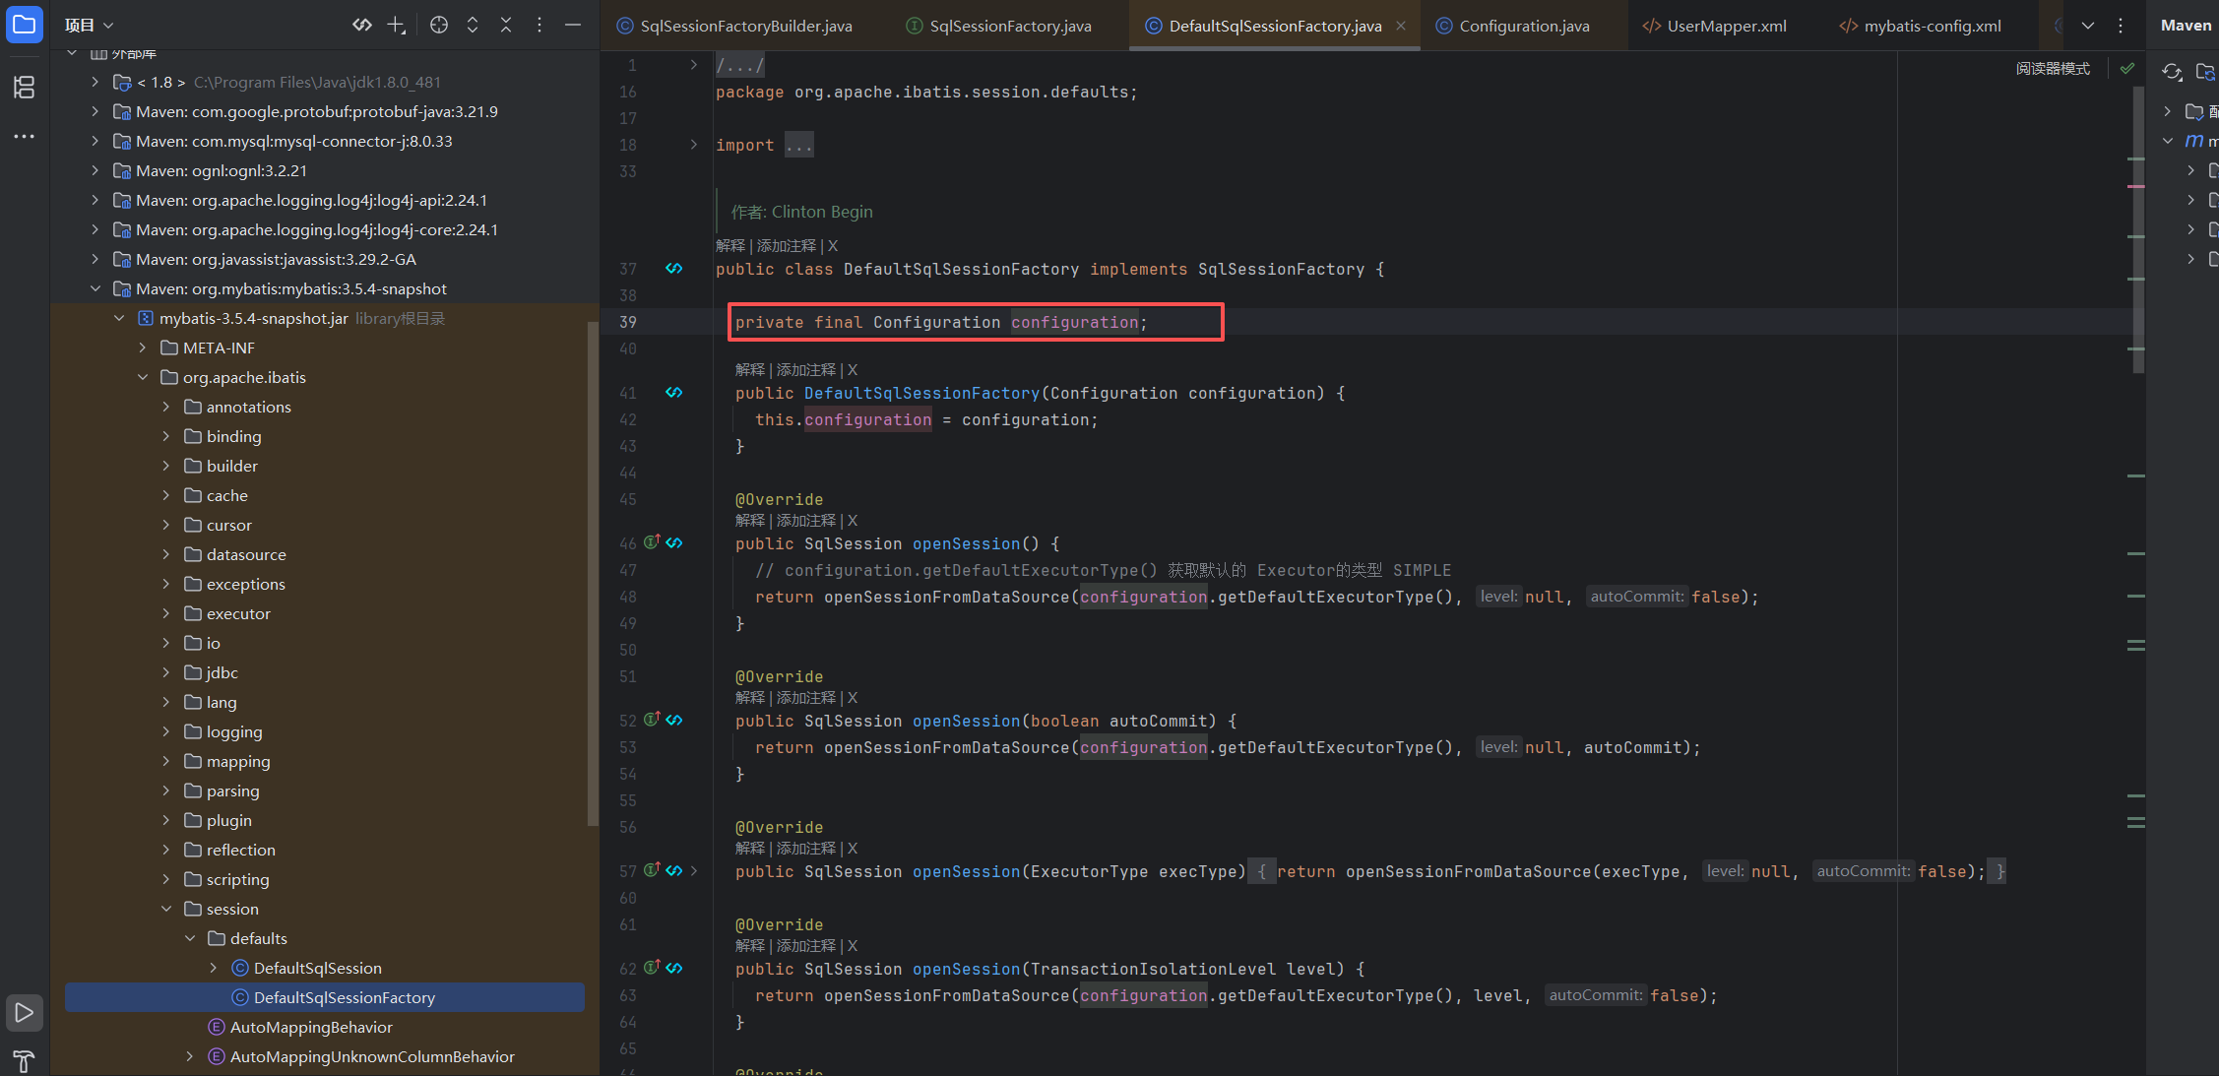Open the Maven tool window header
The width and height of the screenshot is (2219, 1076).
click(x=2186, y=26)
